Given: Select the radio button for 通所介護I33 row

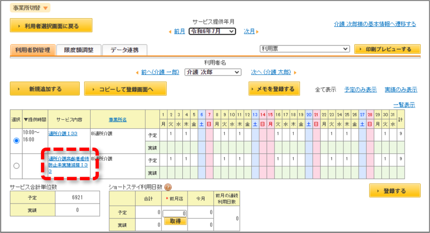Looking at the screenshot, I should tap(17, 141).
